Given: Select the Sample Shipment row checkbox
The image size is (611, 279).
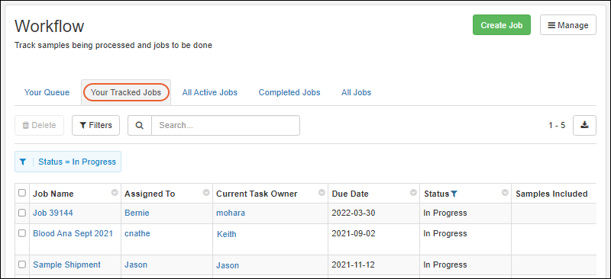Looking at the screenshot, I should coord(22,265).
